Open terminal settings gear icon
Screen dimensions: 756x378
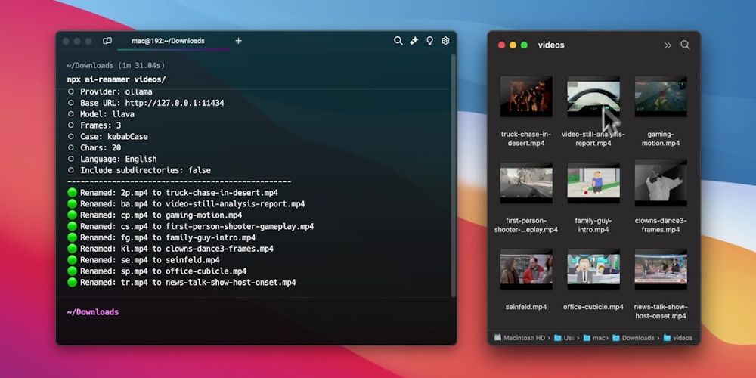click(445, 41)
